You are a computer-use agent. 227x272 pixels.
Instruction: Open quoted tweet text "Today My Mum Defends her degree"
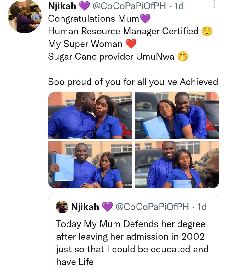click(131, 224)
